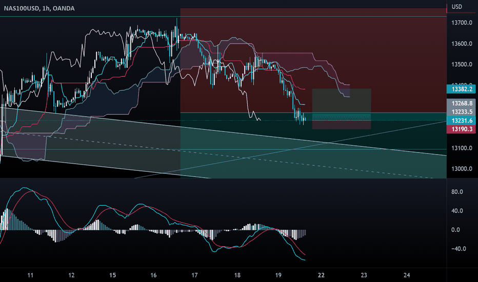Click the USD currency label on price axis
478x282 pixels.
tap(456, 7)
